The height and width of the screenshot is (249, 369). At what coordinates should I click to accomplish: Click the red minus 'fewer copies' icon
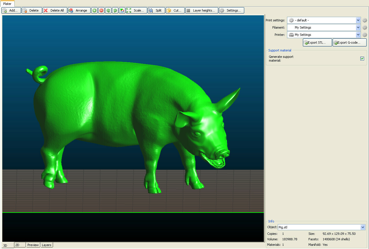point(101,10)
